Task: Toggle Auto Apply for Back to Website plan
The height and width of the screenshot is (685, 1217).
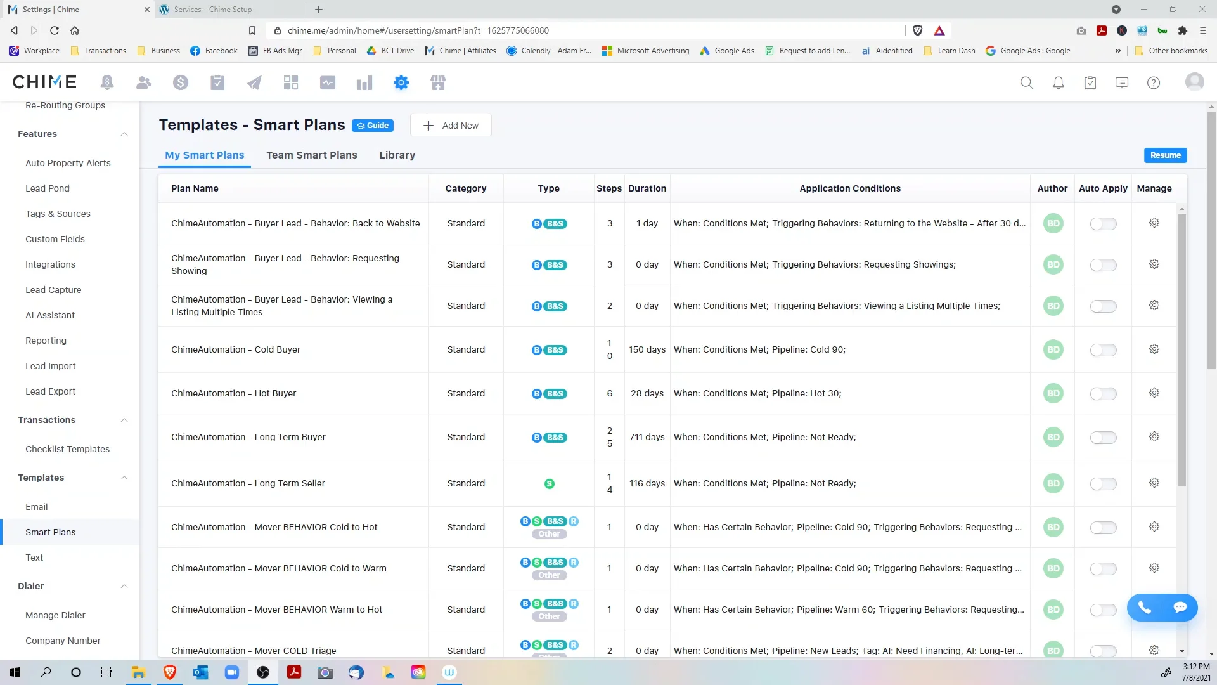Action: [1103, 223]
